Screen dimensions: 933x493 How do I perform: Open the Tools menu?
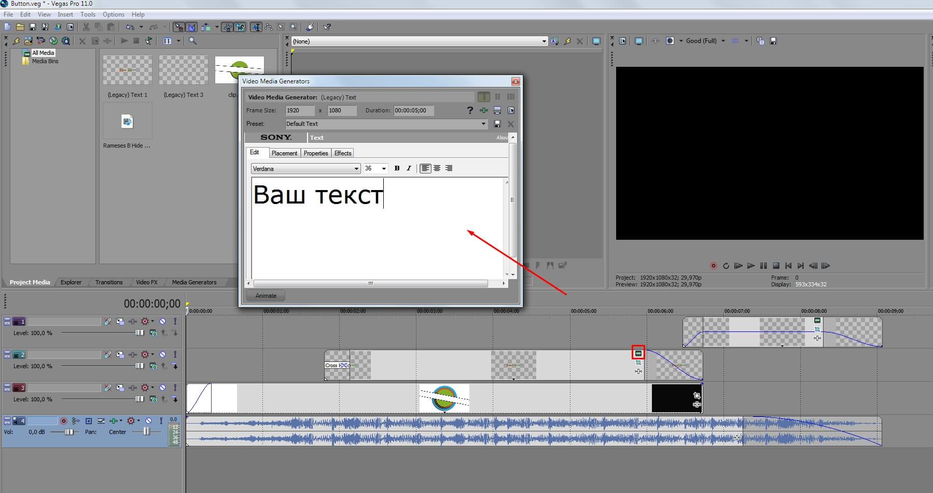88,15
